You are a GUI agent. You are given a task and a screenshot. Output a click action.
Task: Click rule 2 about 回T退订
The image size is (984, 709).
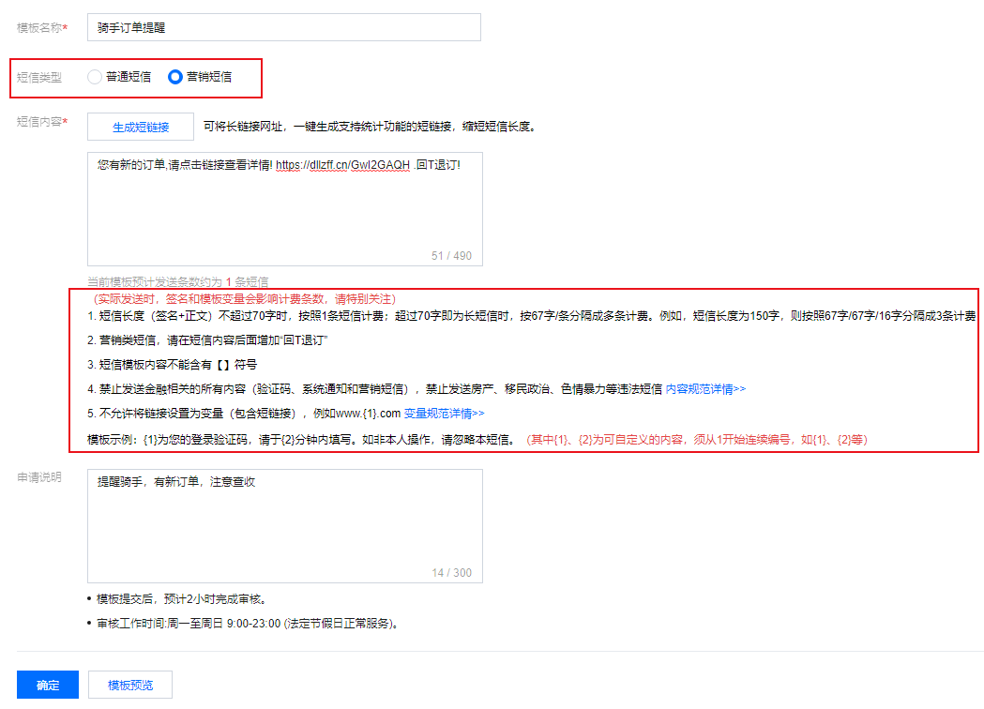207,340
